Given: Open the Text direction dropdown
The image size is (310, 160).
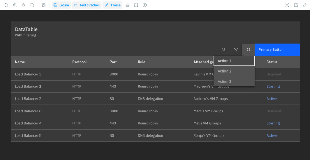Looking at the screenshot, I should (x=87, y=5).
